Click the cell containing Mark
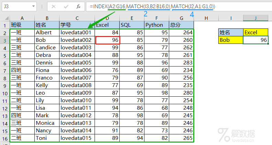This screenshot has height=145, width=272. point(47,116)
